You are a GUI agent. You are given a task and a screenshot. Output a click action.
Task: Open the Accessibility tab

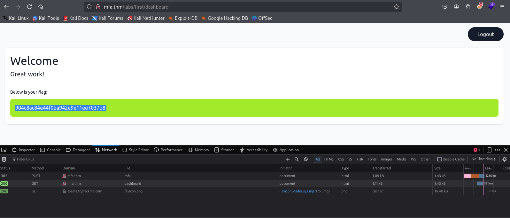point(254,150)
